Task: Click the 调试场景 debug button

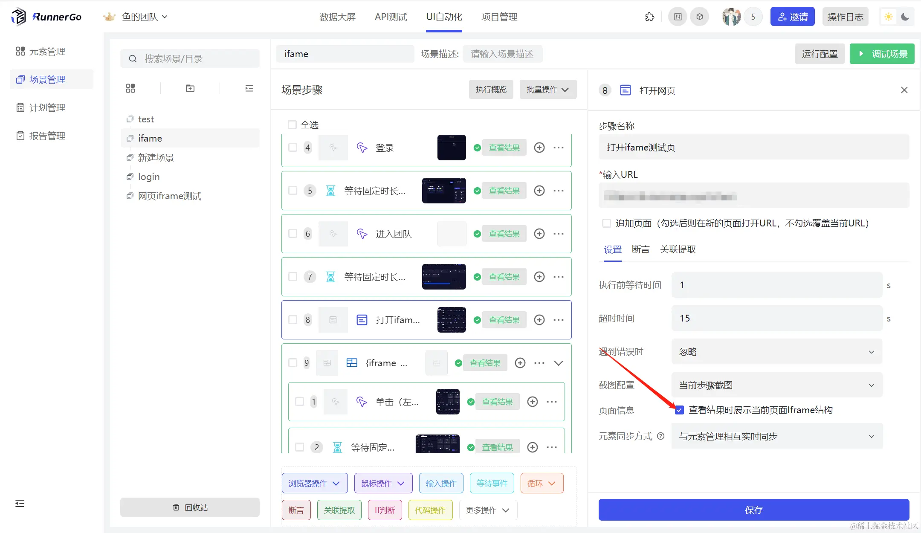Action: point(882,54)
